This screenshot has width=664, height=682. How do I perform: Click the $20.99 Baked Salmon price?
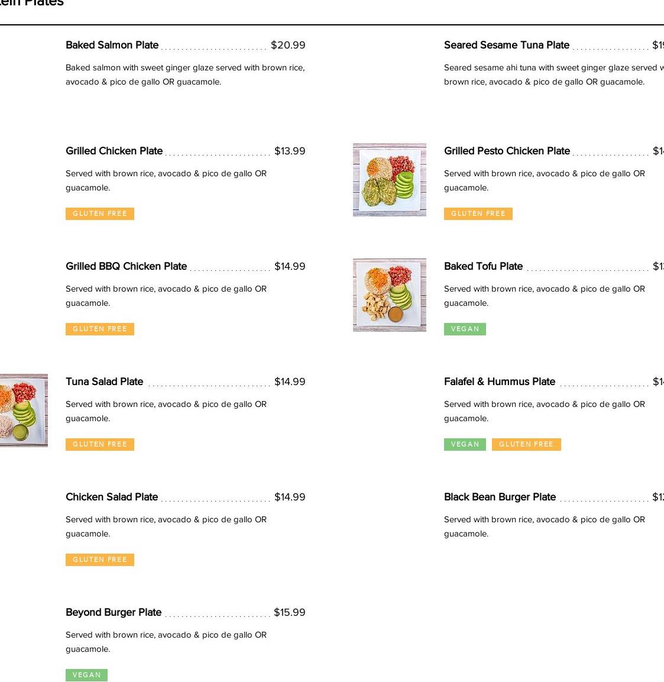pos(288,45)
